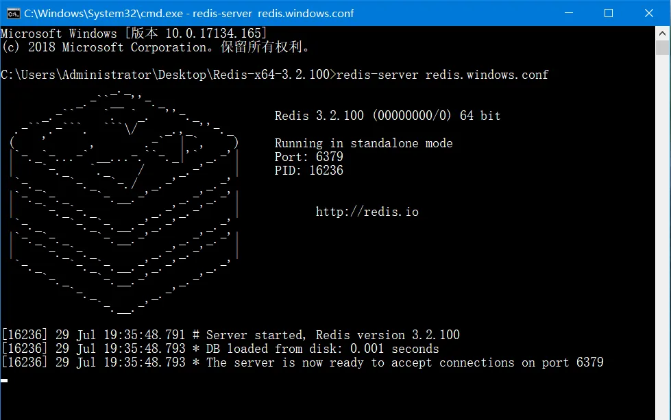This screenshot has height=420, width=671.
Task: Click the Port: 6379 line
Action: 308,156
